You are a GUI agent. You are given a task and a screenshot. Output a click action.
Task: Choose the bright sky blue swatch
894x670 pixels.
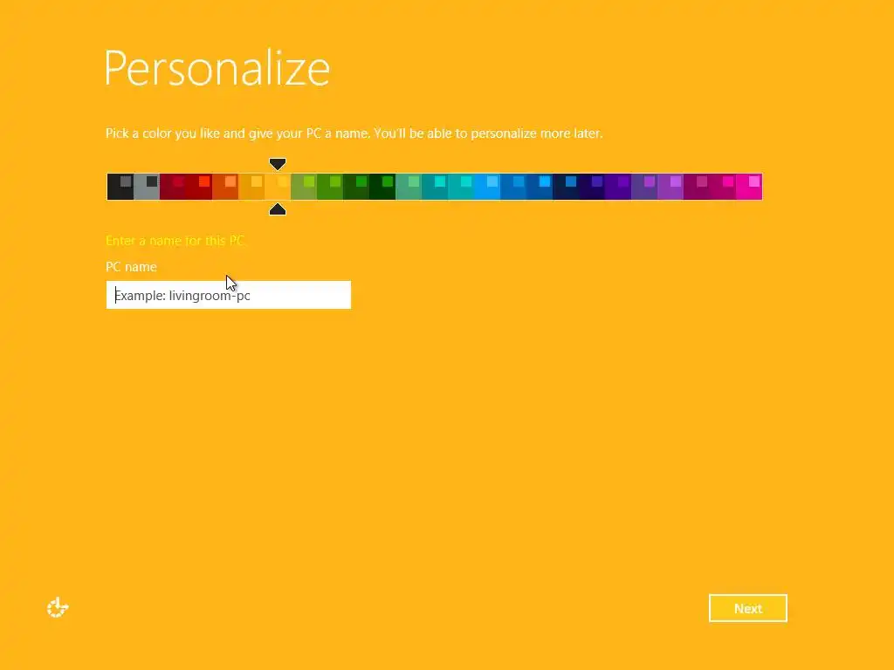(487, 187)
